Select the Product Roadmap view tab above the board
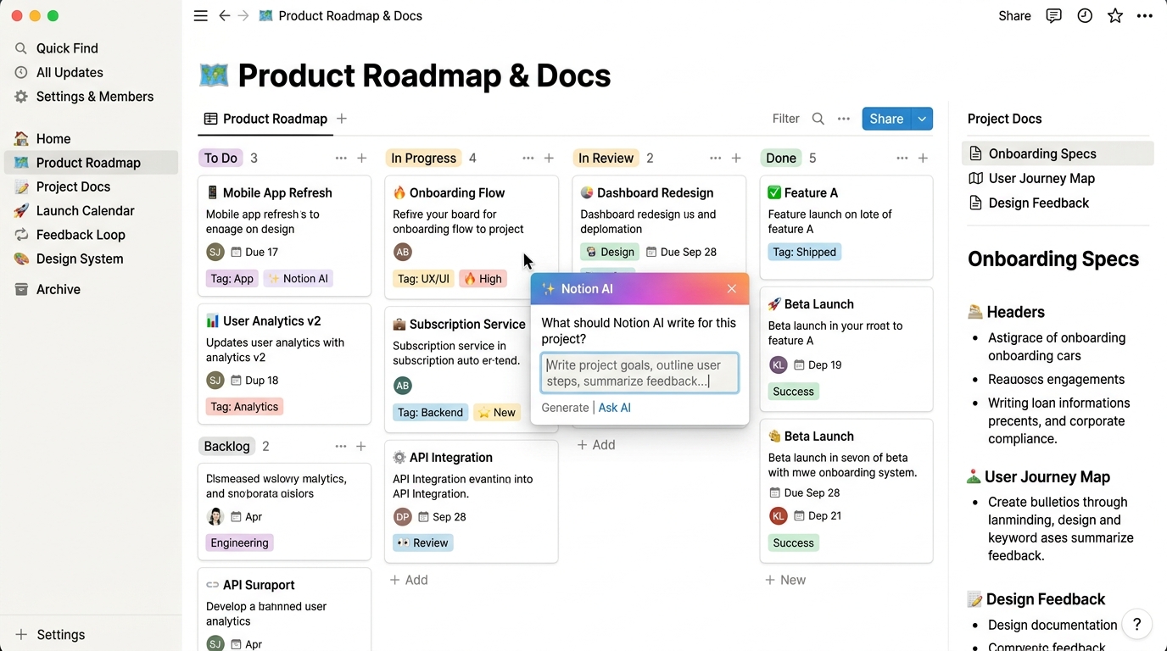Screen dimensions: 1167x651 (x=265, y=119)
